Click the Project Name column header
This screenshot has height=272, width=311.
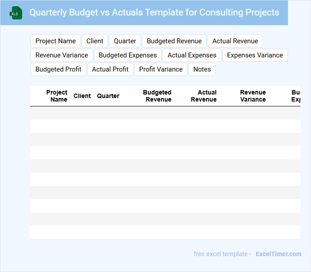[57, 96]
